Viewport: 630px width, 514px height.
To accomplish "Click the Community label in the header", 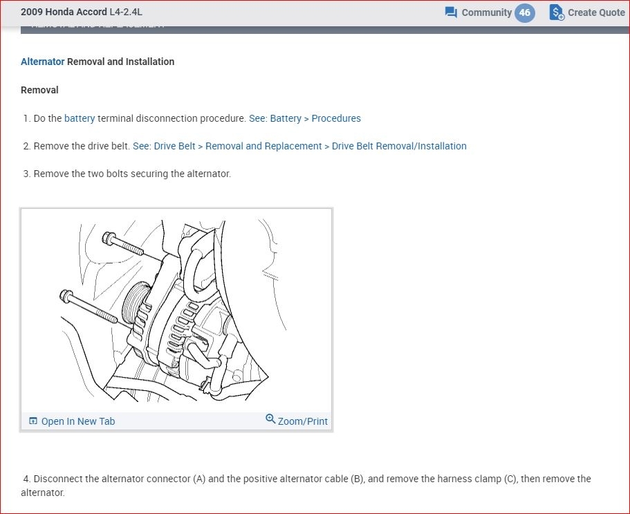I will click(486, 12).
